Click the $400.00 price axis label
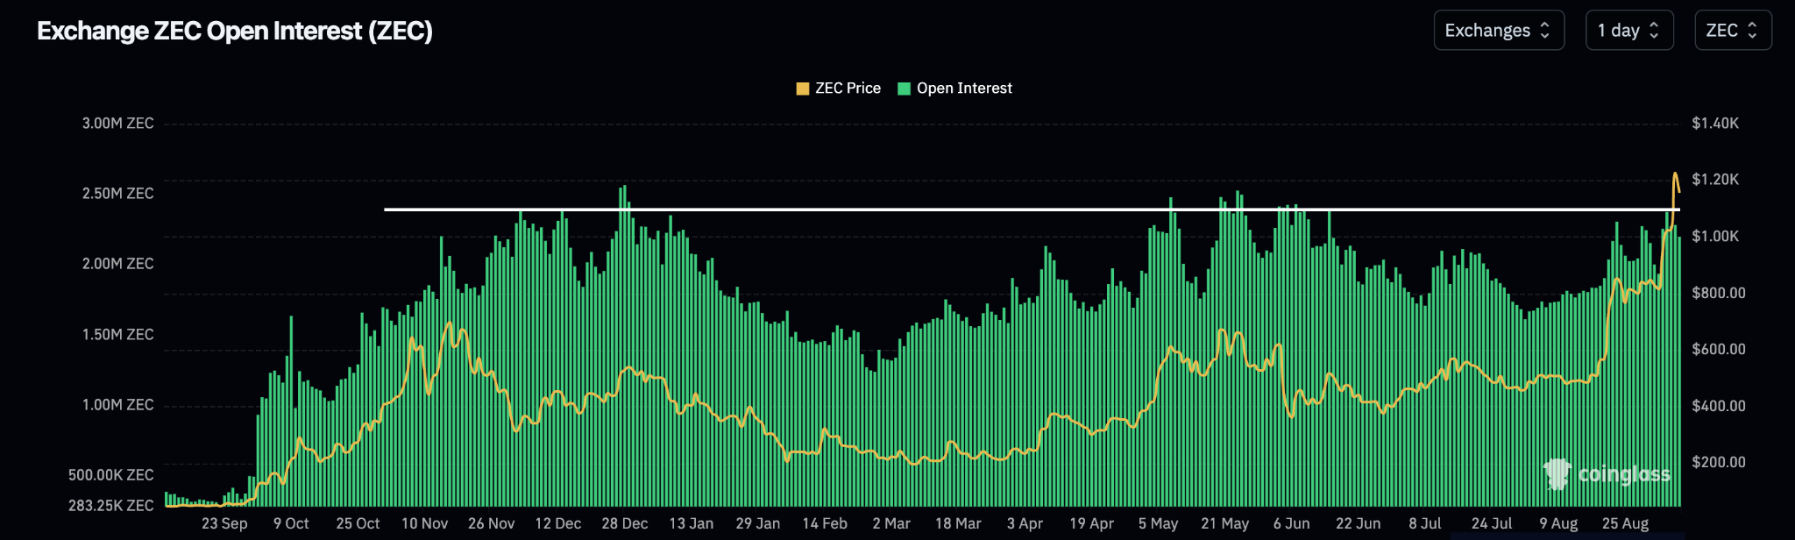 (1718, 406)
